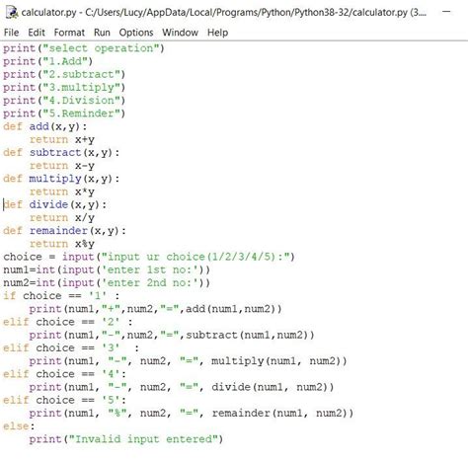Open the File menu

(x=11, y=33)
